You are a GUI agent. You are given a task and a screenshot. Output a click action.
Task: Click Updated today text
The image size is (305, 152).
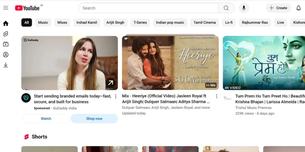(134, 113)
